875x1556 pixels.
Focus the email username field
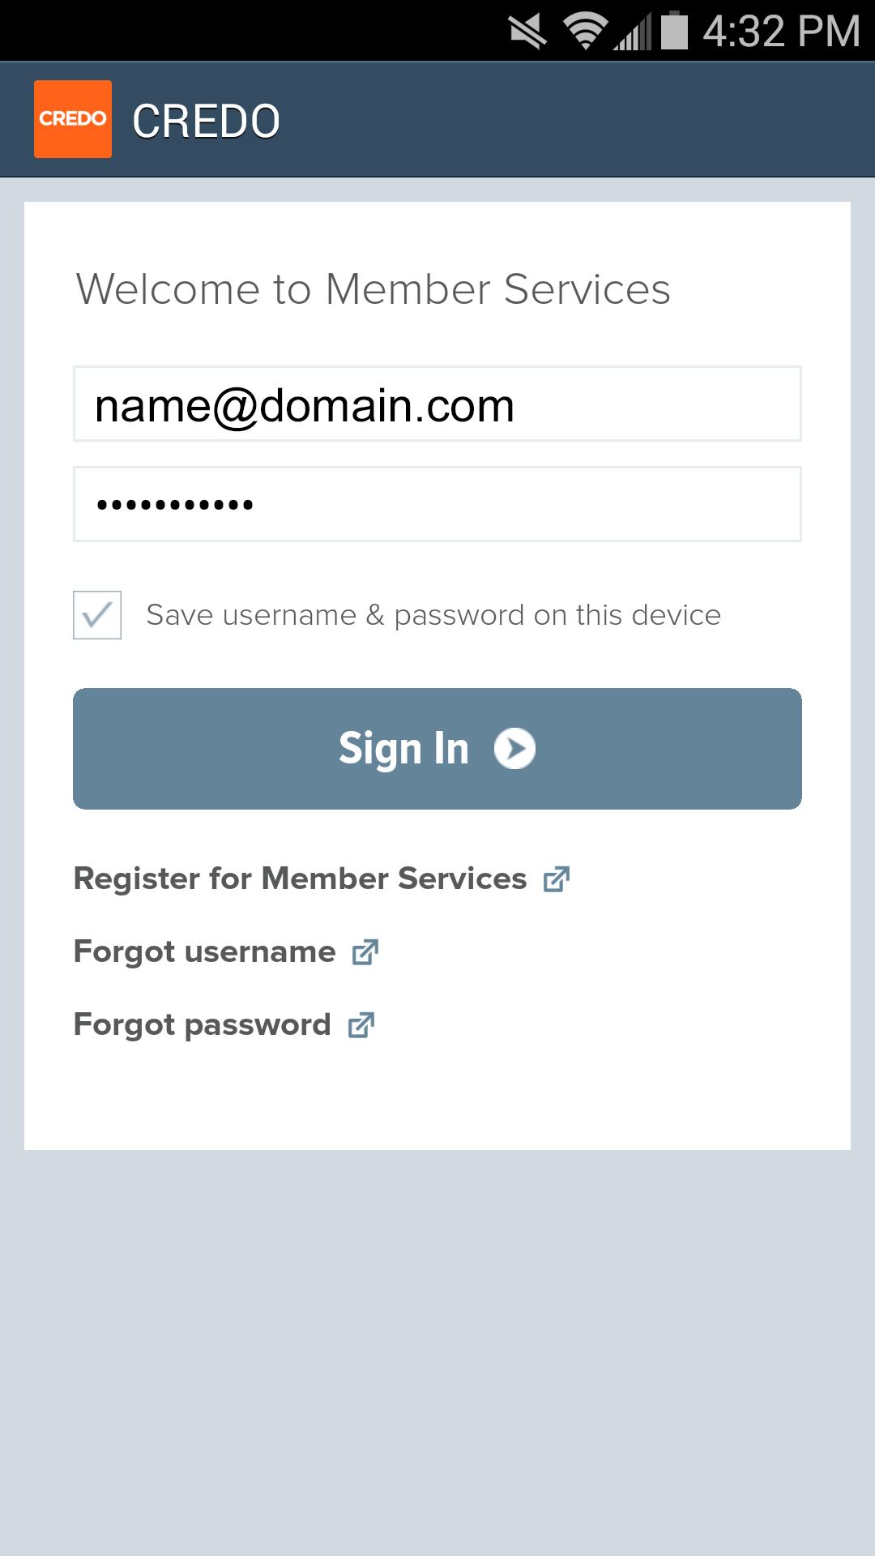(437, 404)
